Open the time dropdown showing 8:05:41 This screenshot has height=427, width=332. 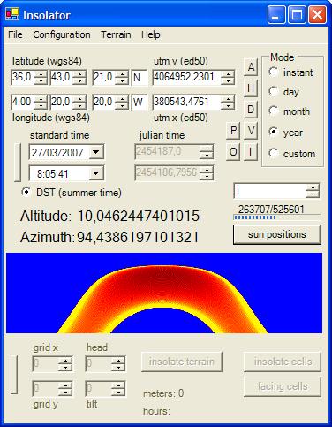[95, 173]
